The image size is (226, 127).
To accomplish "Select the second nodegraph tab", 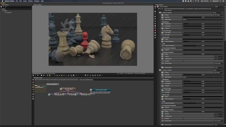I will (87, 80).
